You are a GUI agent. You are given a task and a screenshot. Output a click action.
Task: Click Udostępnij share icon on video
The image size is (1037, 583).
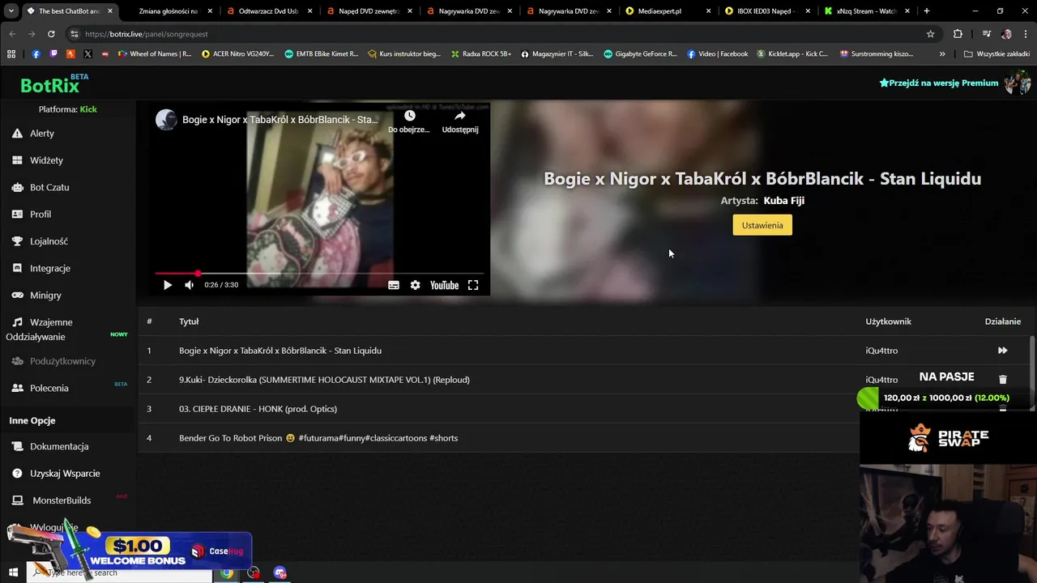460,121
